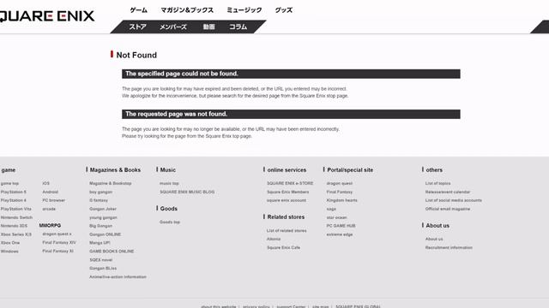Viewport: 549px width, 308px height.
Task: Open the PlayStation 4 link
Action: tap(14, 200)
